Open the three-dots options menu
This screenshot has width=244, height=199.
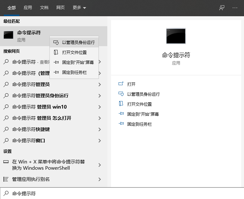pyautogui.click(x=235, y=8)
